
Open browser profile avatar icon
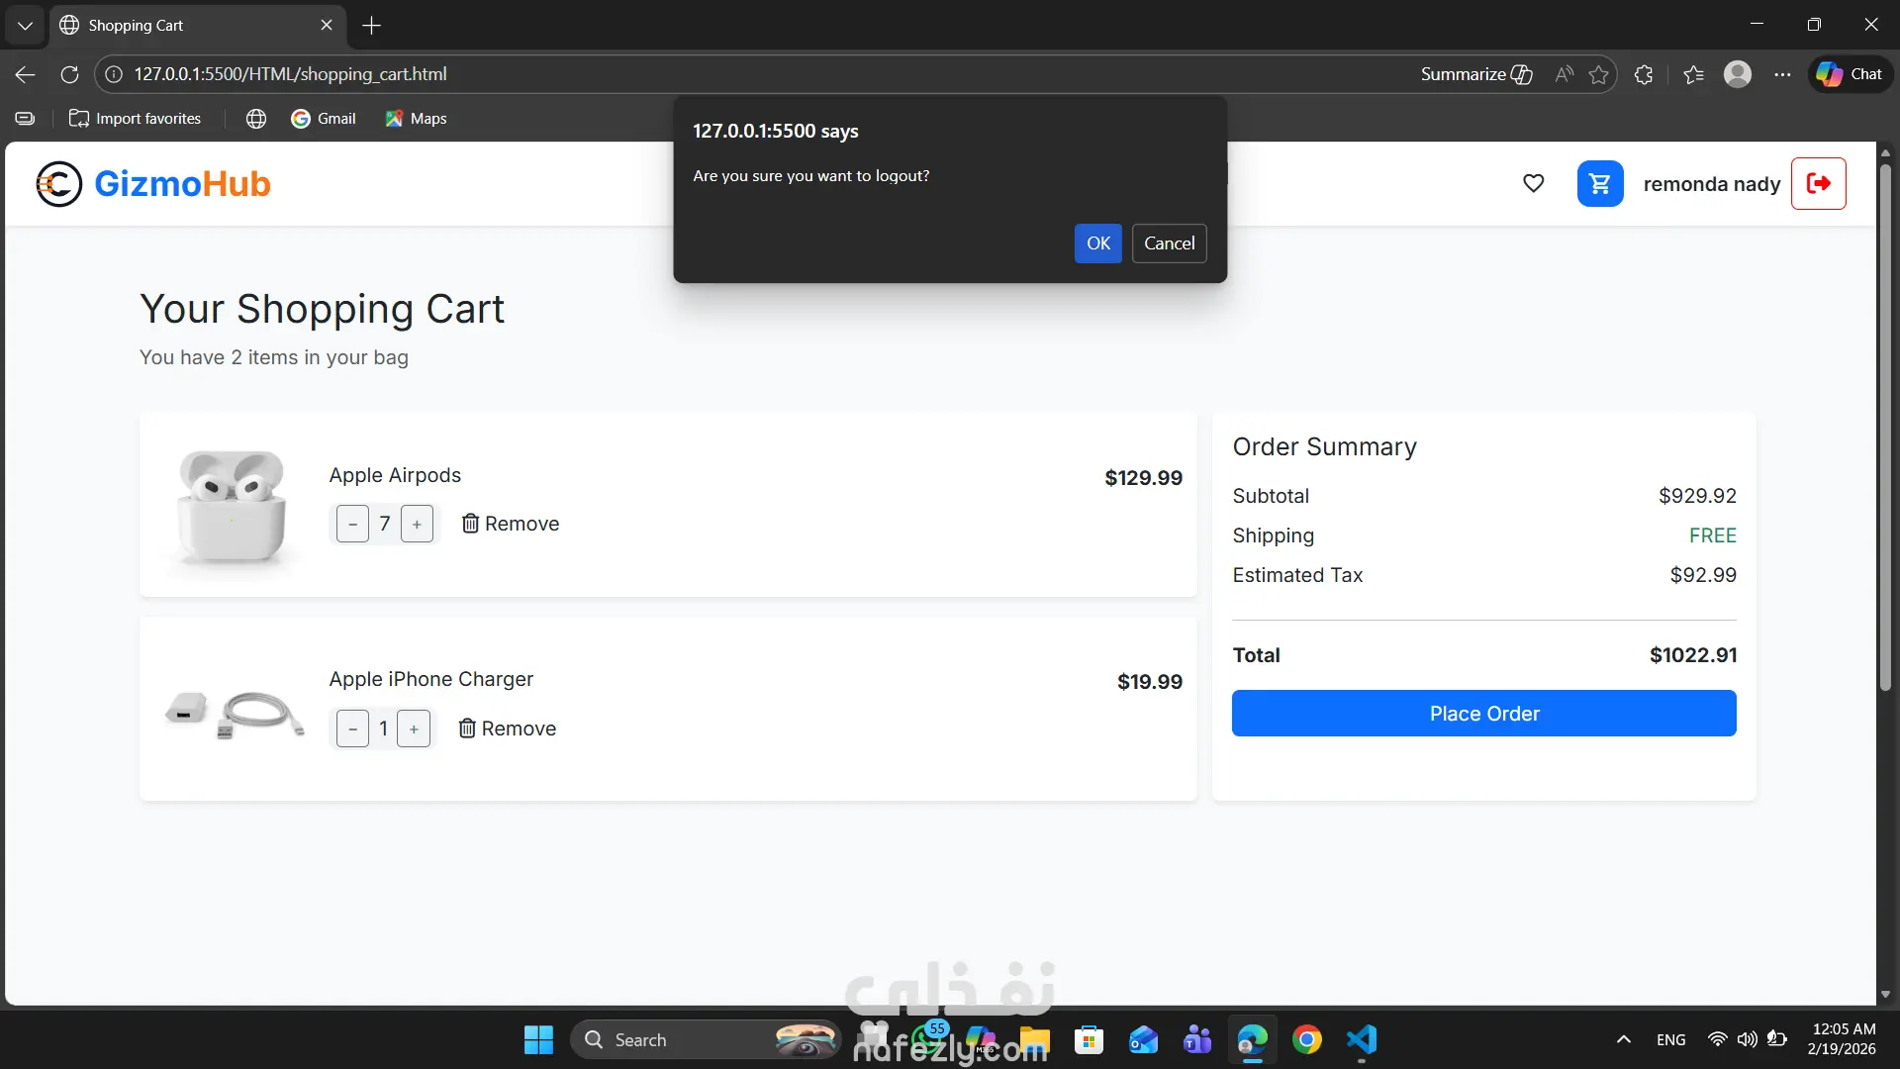[1737, 74]
